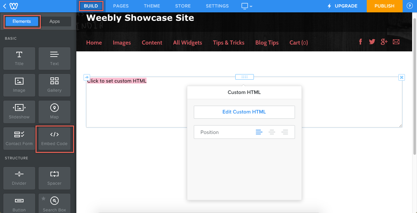The height and width of the screenshot is (213, 417).
Task: Open the PAGES tab
Action: (121, 6)
